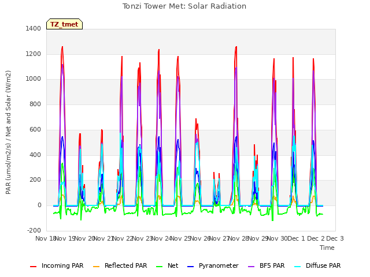The height and width of the screenshot is (277, 370).
Task: Click the 200 y-axis tick label
Action: 35,180
